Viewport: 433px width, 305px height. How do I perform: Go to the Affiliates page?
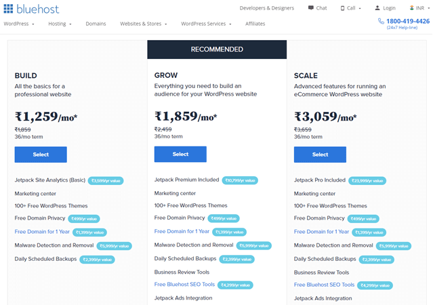point(255,24)
